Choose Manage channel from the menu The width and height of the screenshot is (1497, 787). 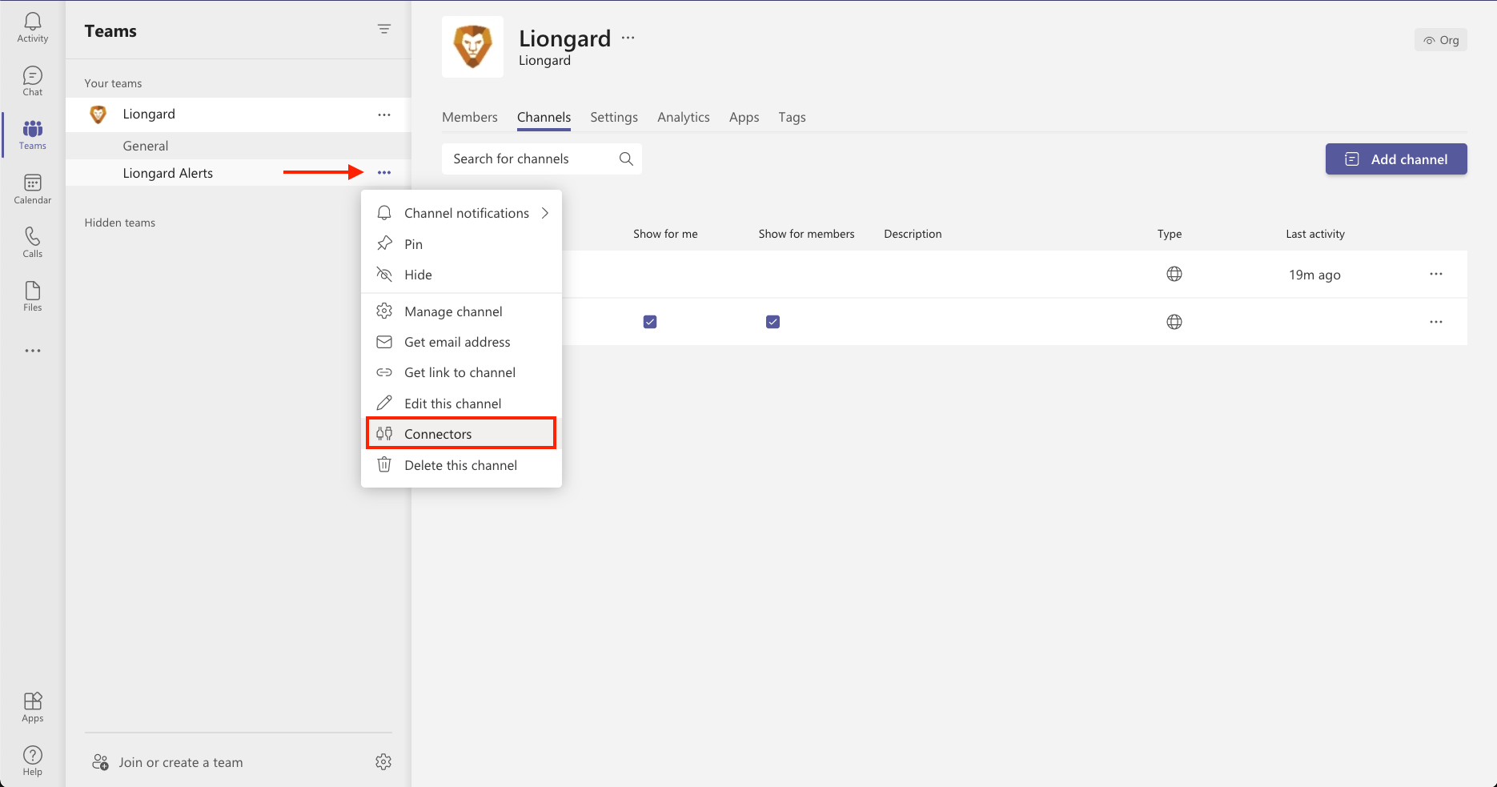(x=461, y=311)
